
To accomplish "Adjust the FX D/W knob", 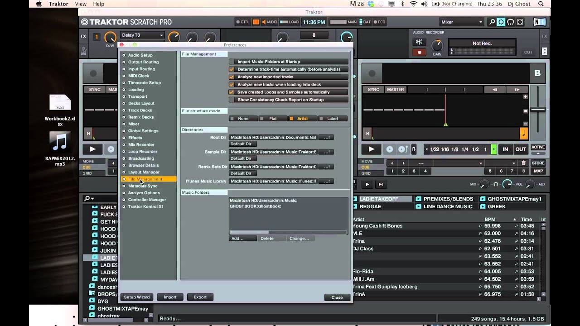I will [110, 37].
